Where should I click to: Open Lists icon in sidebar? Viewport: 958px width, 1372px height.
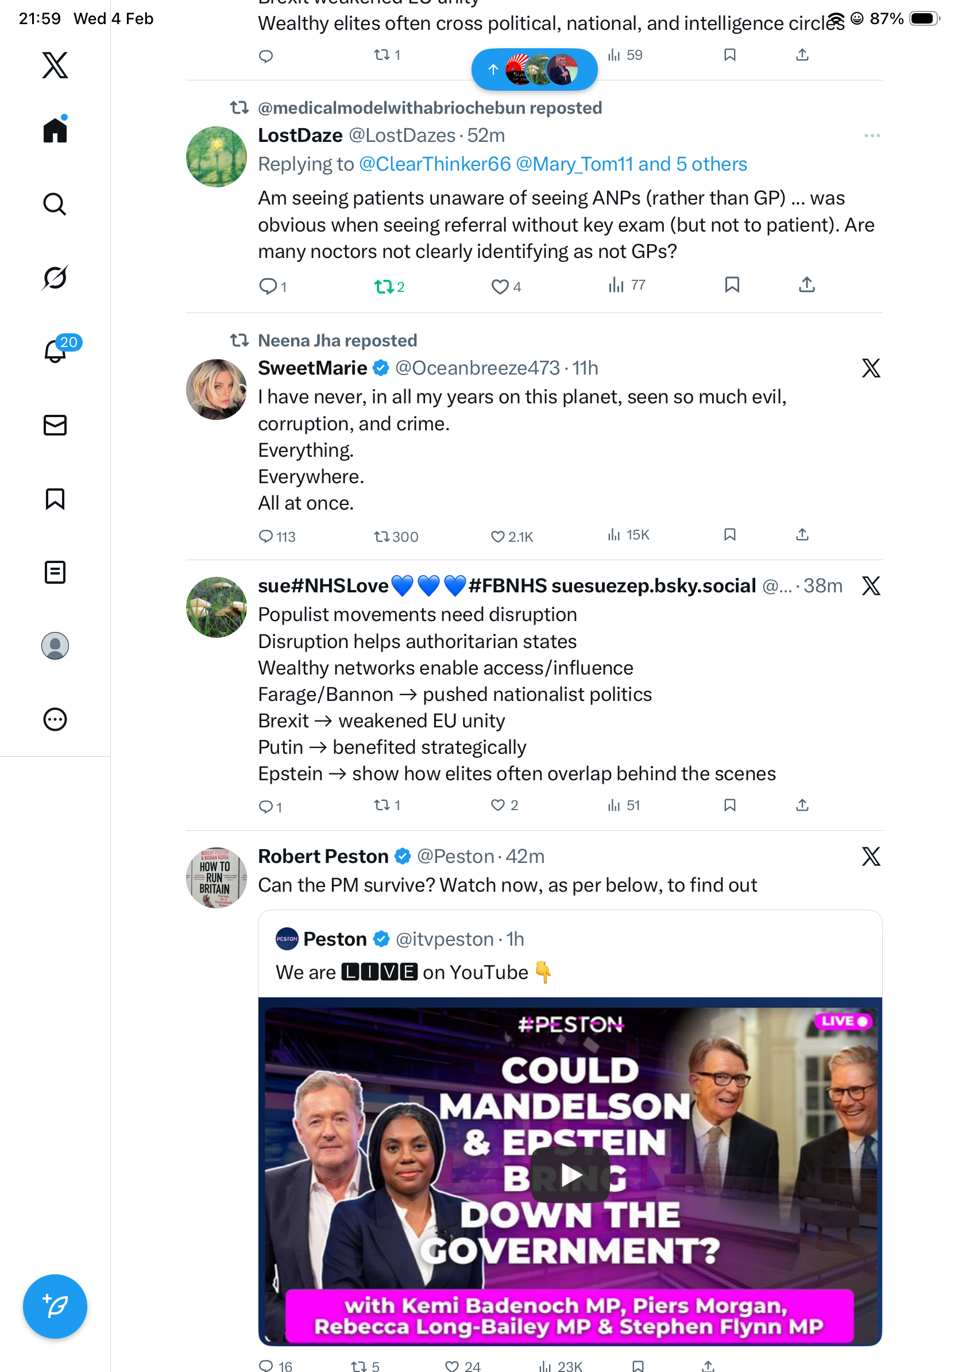(x=55, y=572)
